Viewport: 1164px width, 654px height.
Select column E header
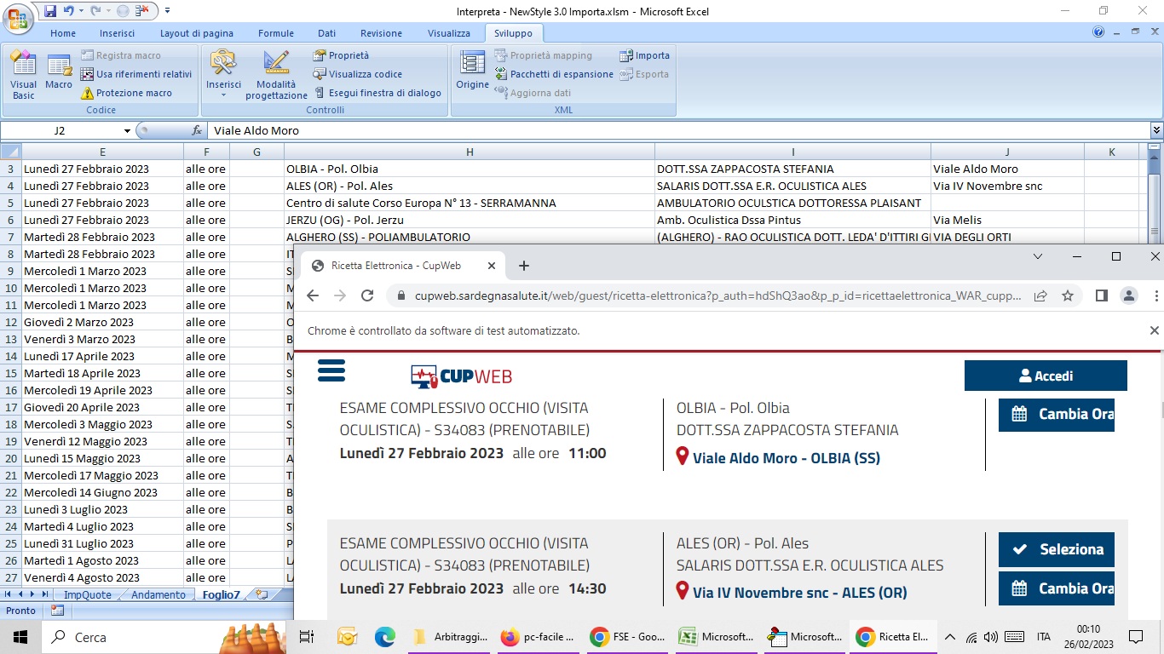tap(102, 152)
